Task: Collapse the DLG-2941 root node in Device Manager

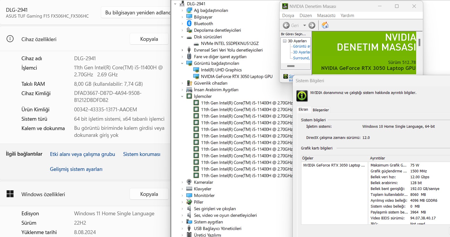Action: (175, 4)
